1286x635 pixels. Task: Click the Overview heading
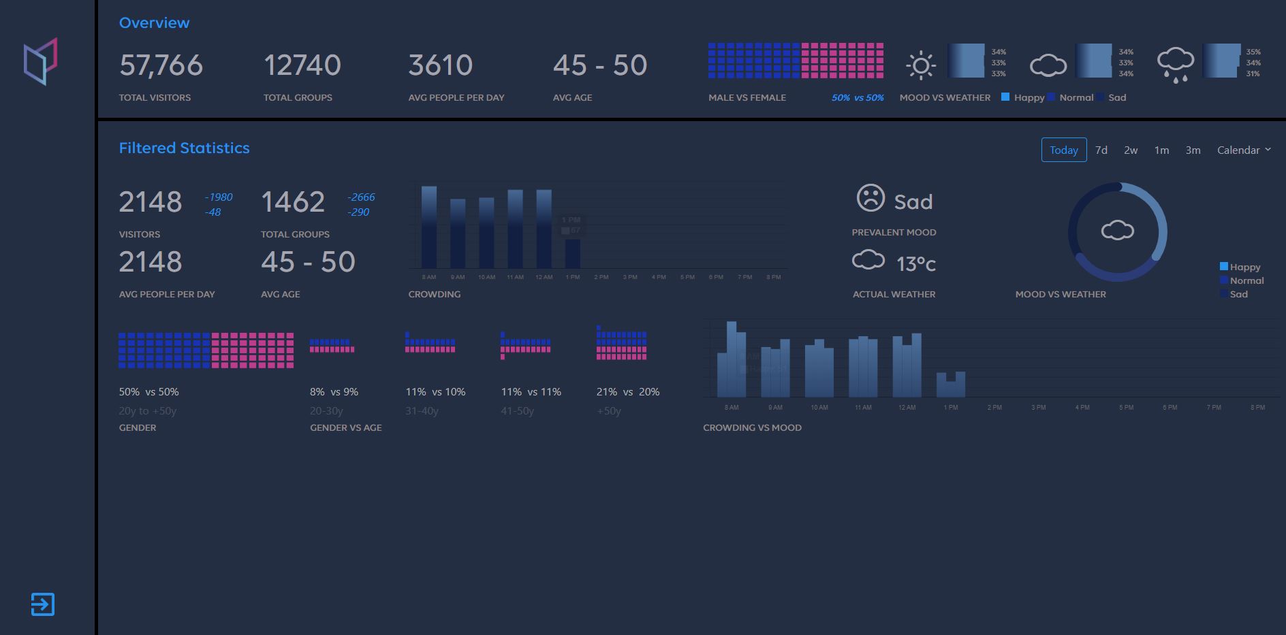(154, 22)
